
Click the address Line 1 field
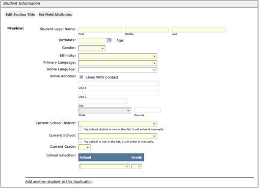pos(119,84)
